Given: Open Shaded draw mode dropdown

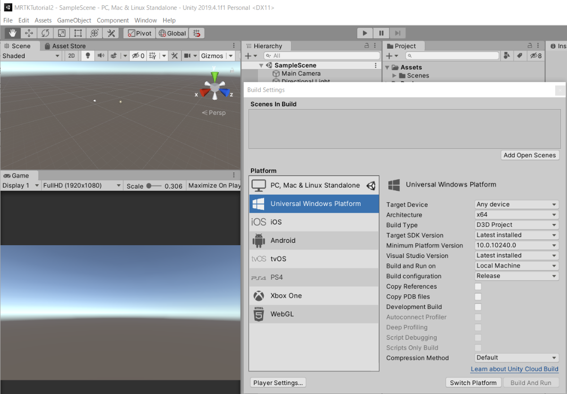Looking at the screenshot, I should [x=31, y=56].
